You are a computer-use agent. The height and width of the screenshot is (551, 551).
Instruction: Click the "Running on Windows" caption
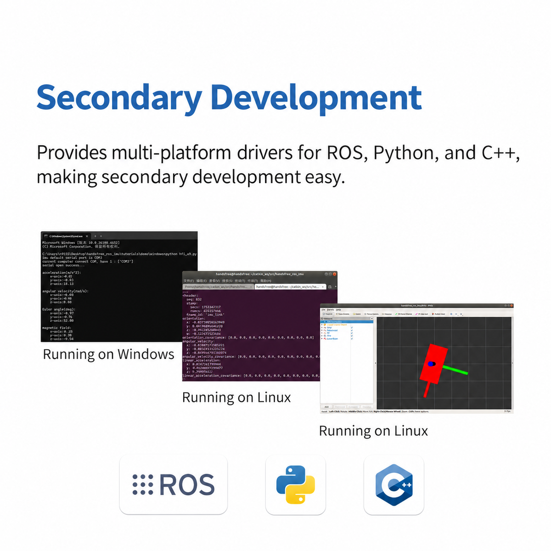108,354
